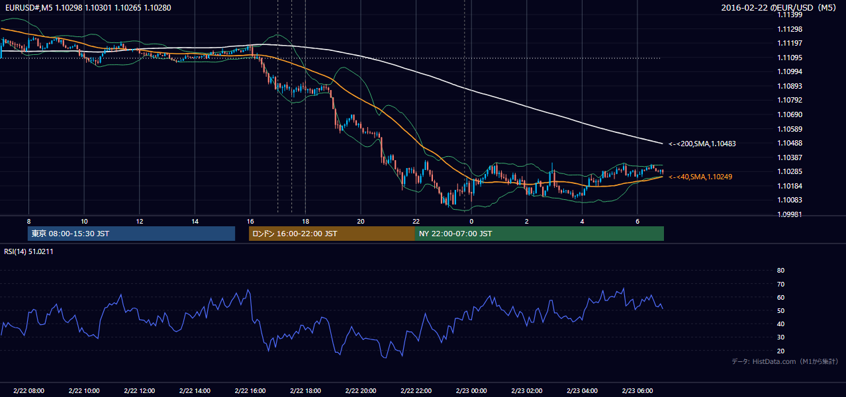Click price axis value 1.10285

[x=790, y=171]
